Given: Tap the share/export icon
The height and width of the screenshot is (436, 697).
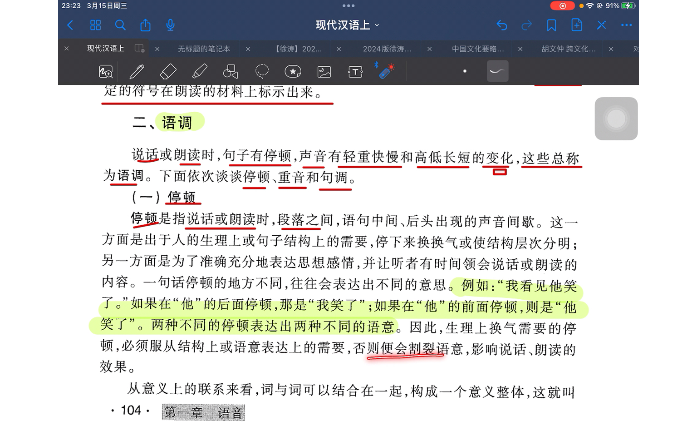Looking at the screenshot, I should (x=145, y=25).
